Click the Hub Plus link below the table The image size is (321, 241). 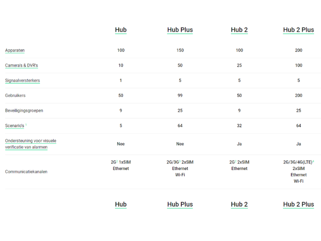click(180, 204)
